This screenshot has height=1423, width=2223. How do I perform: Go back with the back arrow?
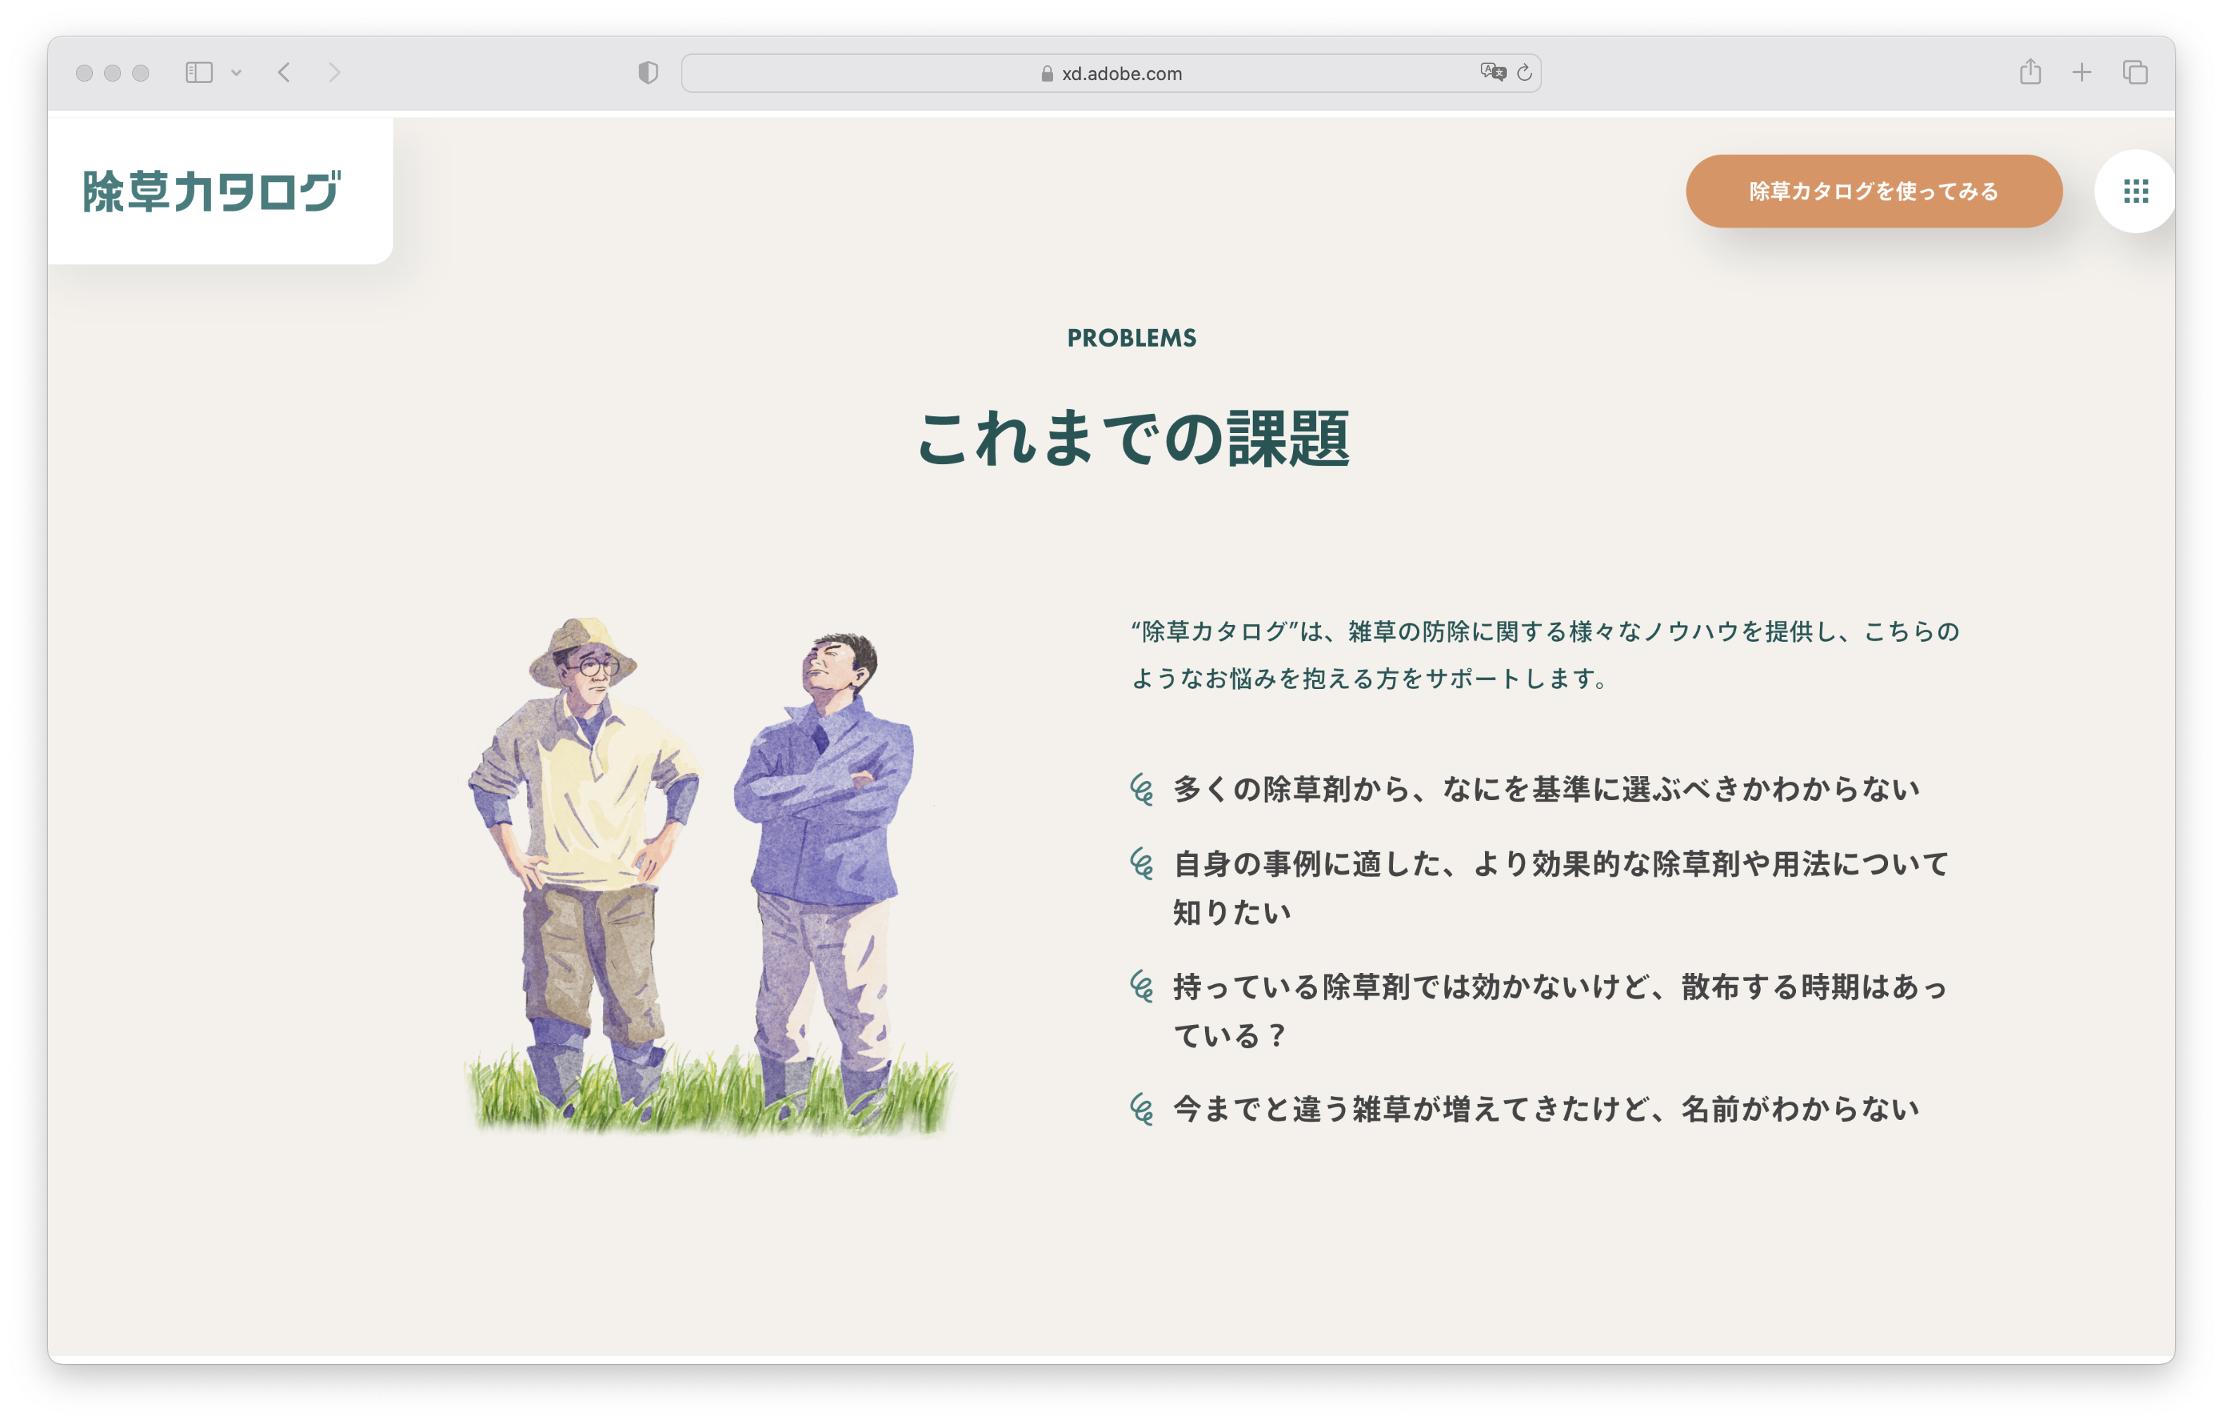coord(285,72)
